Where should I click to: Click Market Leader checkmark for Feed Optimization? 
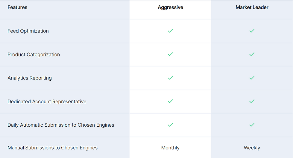click(252, 31)
